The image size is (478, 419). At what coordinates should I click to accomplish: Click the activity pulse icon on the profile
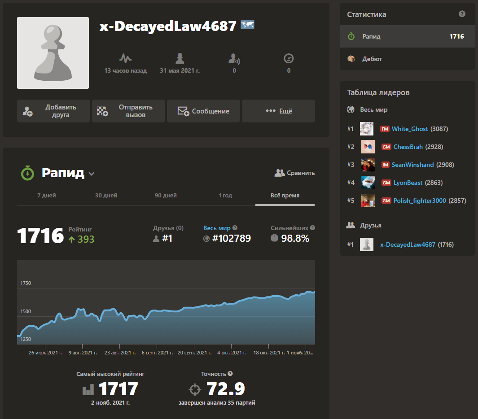(x=126, y=58)
